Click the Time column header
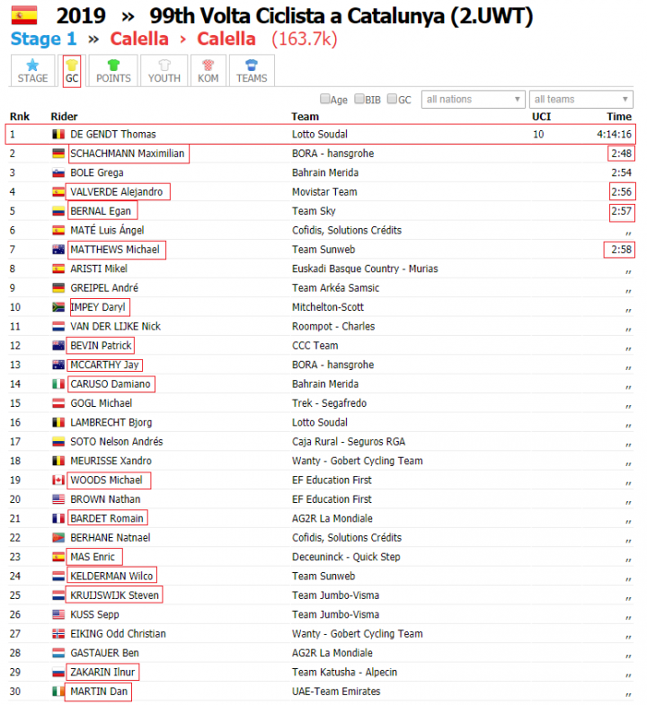This screenshot has height=705, width=647. coord(619,117)
